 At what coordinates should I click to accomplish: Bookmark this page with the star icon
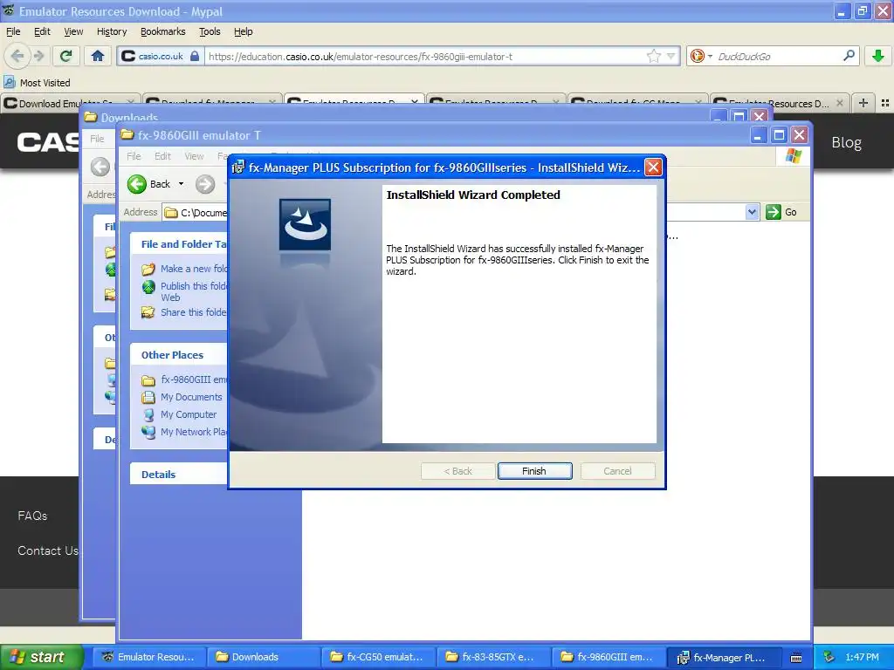653,56
